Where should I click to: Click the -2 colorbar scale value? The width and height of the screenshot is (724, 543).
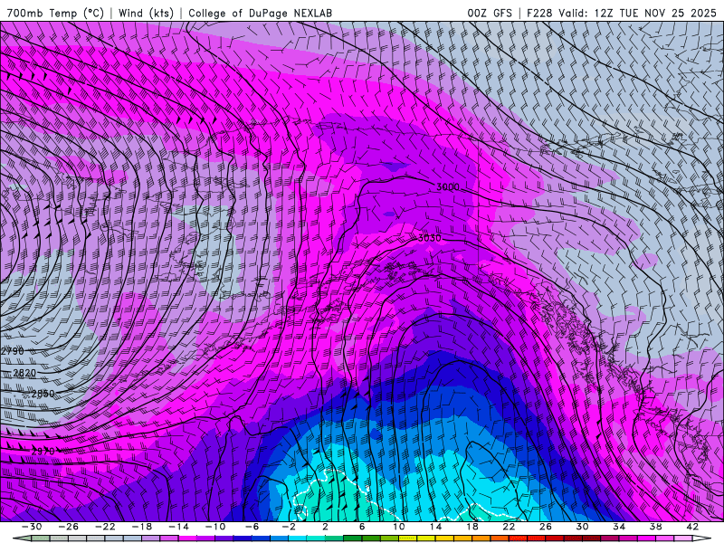[x=289, y=527]
